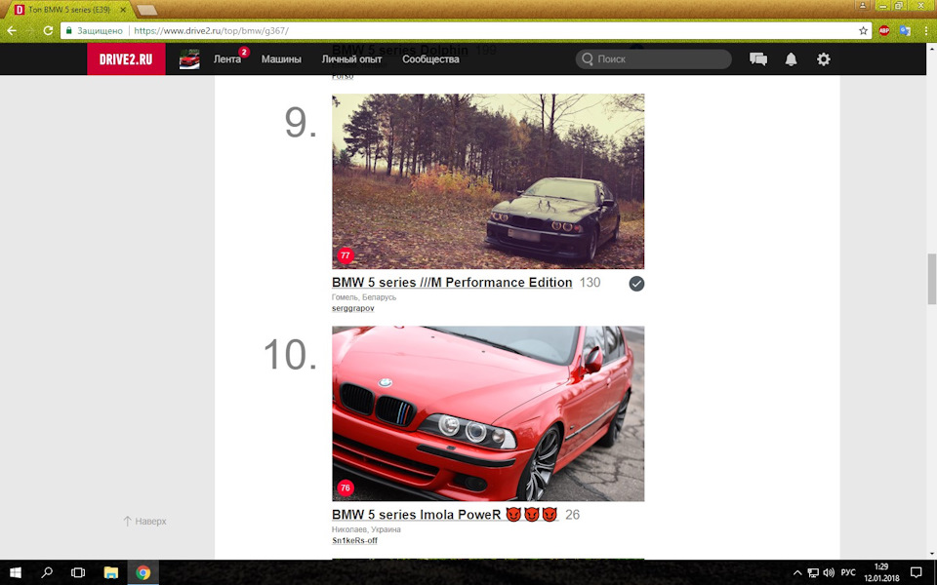Click location text Николаев, Украина

(x=366, y=529)
